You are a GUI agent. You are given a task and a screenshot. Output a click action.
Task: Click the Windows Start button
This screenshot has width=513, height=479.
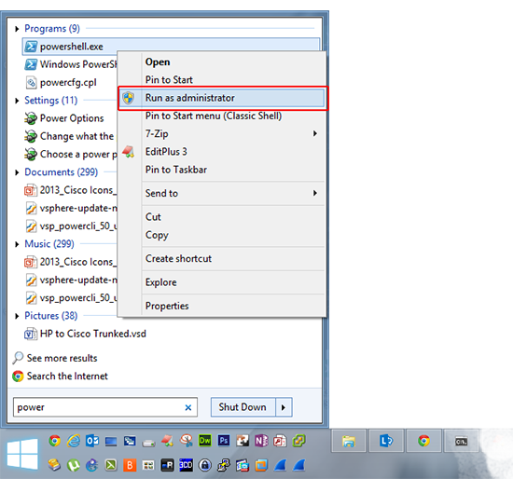22,454
